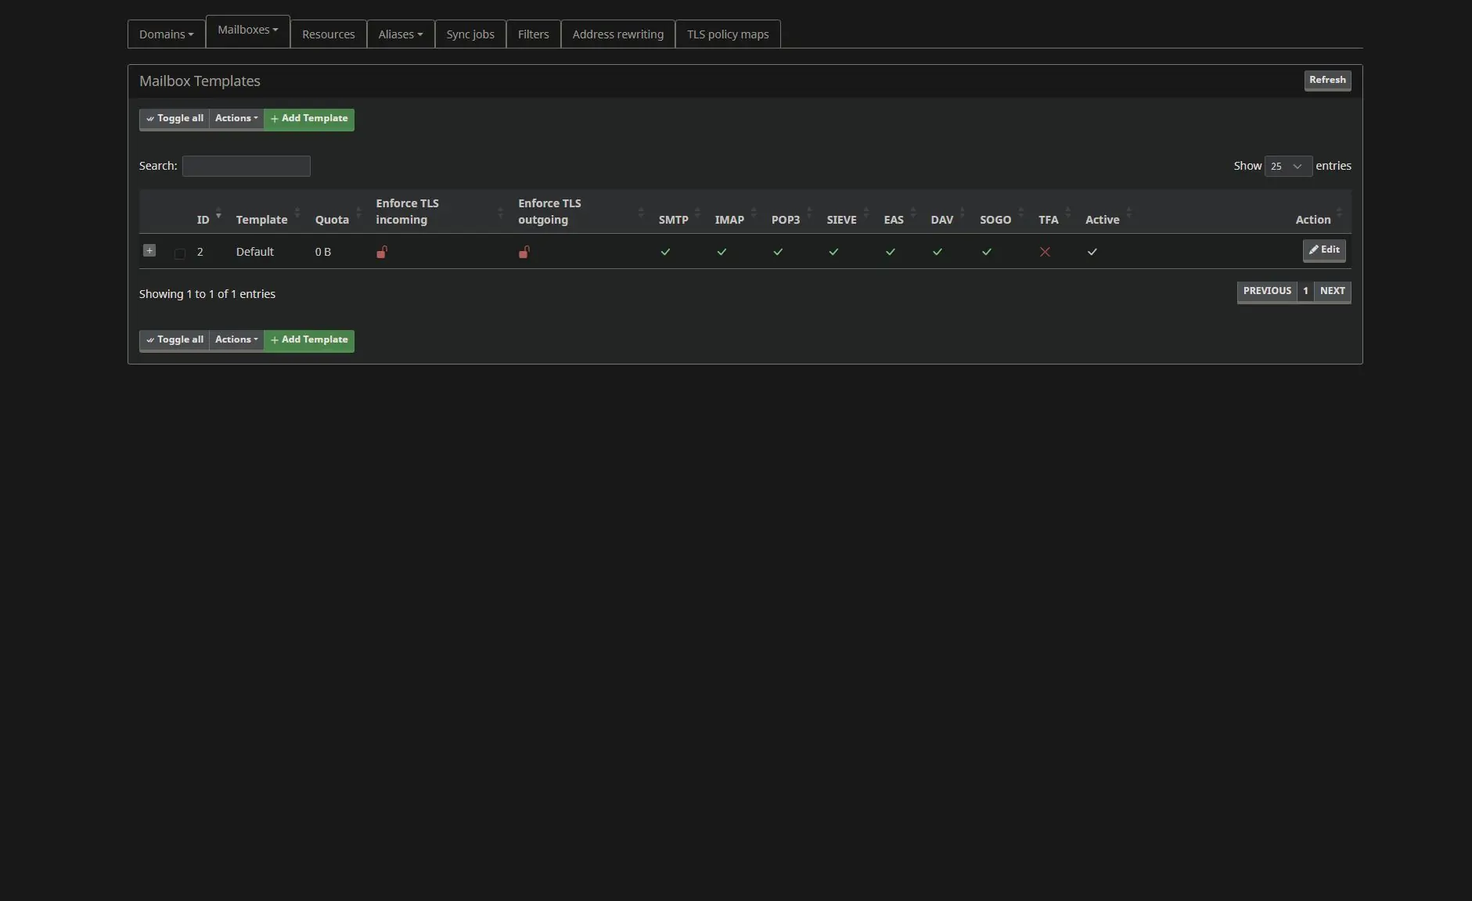This screenshot has height=901, width=1472.
Task: Tick the checkbox for the Default template
Action: tap(180, 253)
